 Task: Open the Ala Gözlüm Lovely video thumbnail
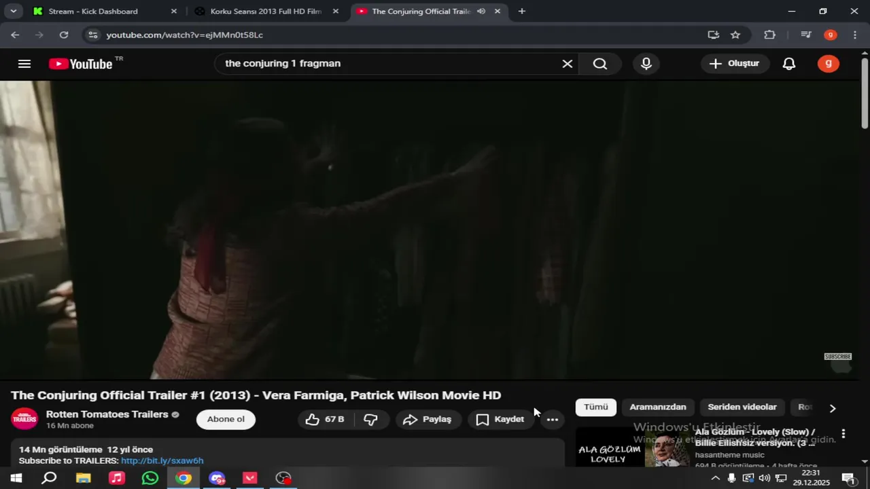click(633, 447)
